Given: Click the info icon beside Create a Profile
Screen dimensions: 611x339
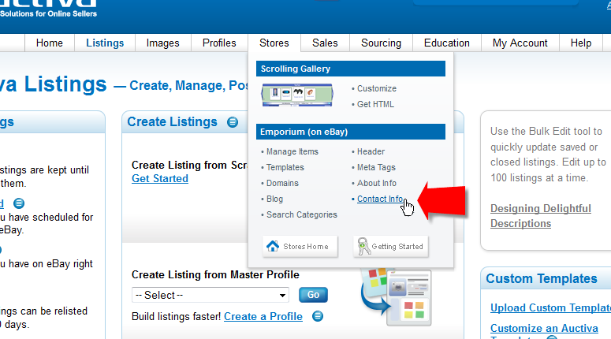Looking at the screenshot, I should coord(318,316).
